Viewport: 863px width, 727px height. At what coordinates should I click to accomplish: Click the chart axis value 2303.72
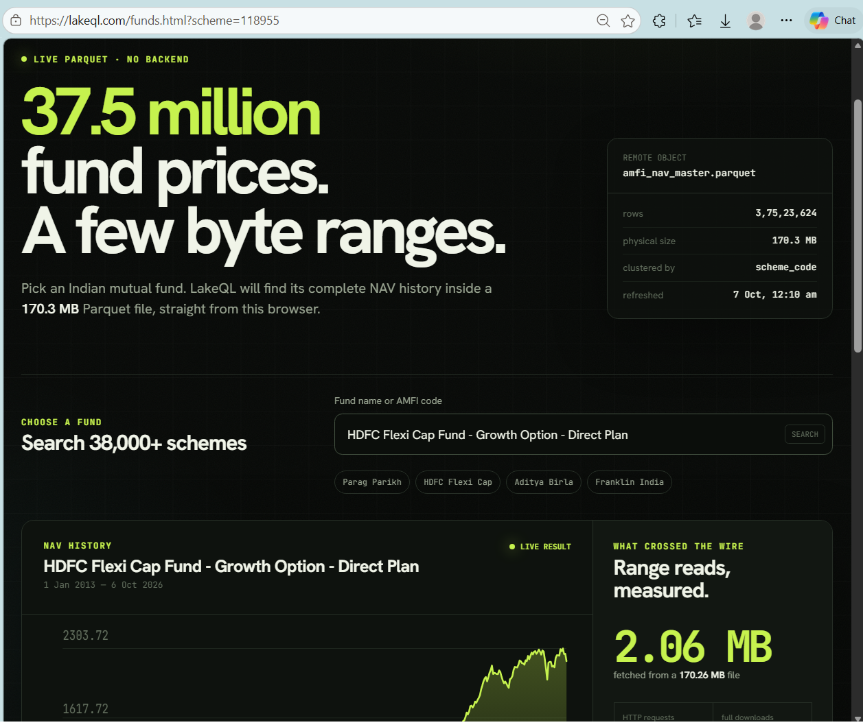point(85,636)
